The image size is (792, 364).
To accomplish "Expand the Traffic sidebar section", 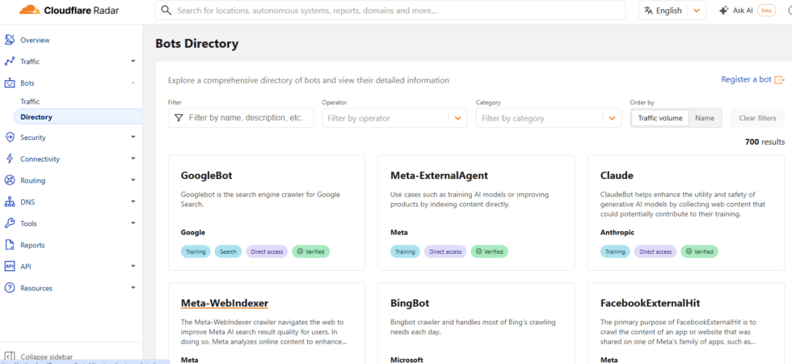I will 133,61.
